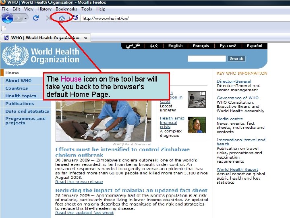Open International travel and health link
The width and height of the screenshot is (290, 218).
coord(241,142)
